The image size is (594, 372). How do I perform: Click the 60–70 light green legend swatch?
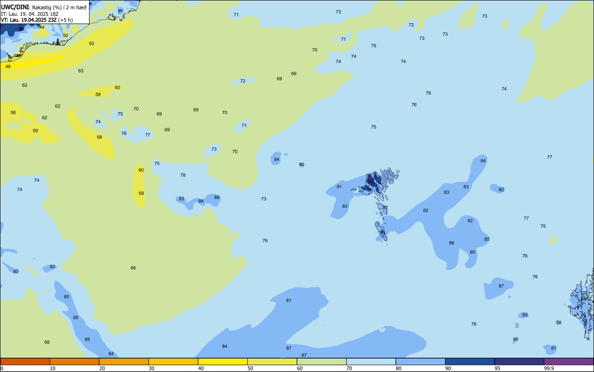[x=322, y=361]
